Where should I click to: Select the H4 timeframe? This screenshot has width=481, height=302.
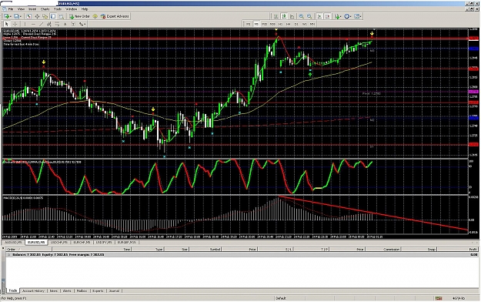click(288, 24)
